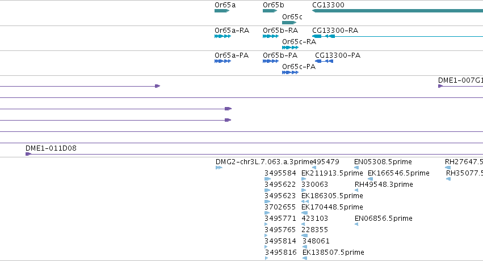
Task: Click the 228355 feature glyph
Action: coord(304,236)
